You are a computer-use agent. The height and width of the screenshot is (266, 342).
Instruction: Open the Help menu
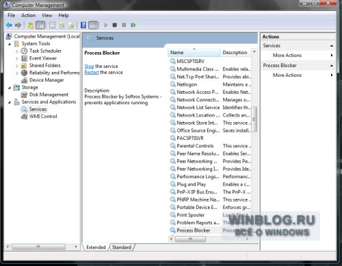(x=64, y=15)
